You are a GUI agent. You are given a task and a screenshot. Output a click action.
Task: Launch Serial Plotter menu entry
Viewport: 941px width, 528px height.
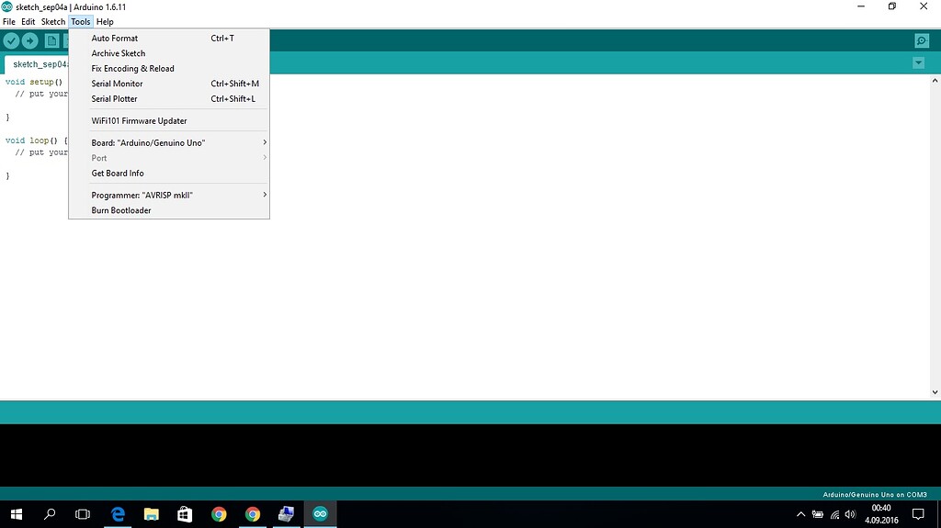169,99
